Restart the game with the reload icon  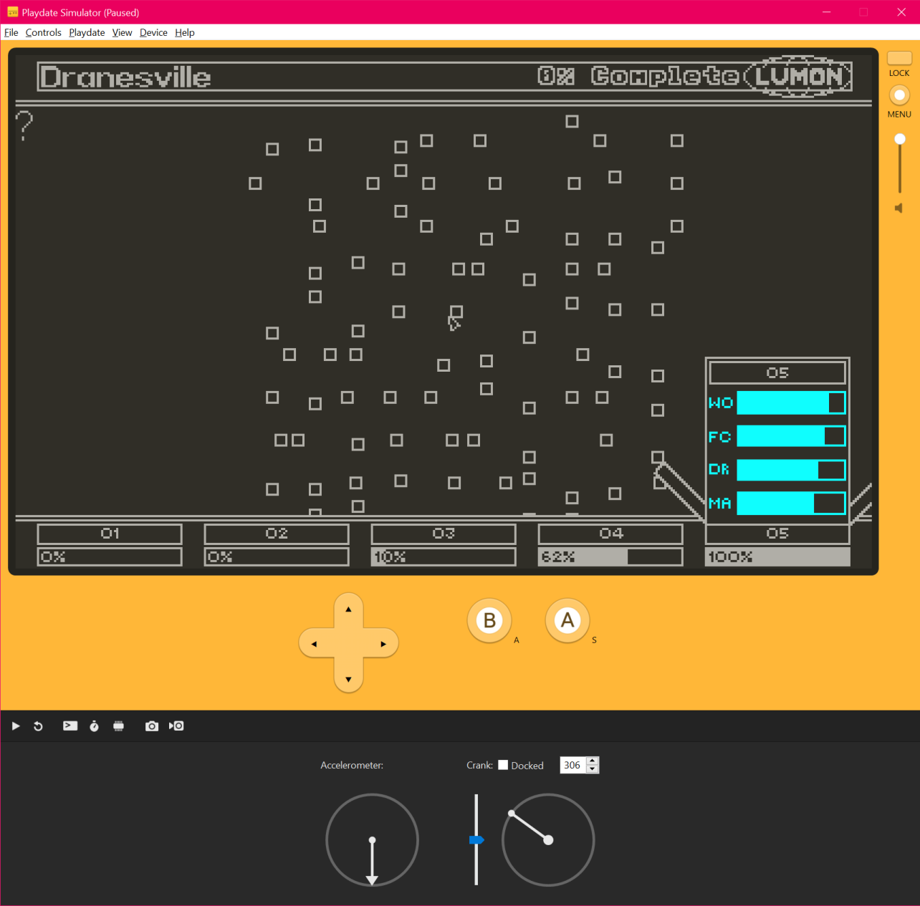(39, 726)
